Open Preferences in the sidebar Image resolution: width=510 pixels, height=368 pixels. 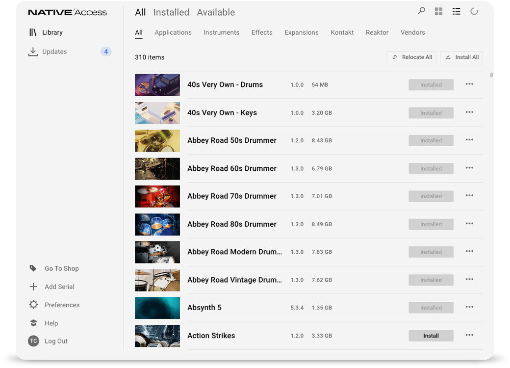62,305
